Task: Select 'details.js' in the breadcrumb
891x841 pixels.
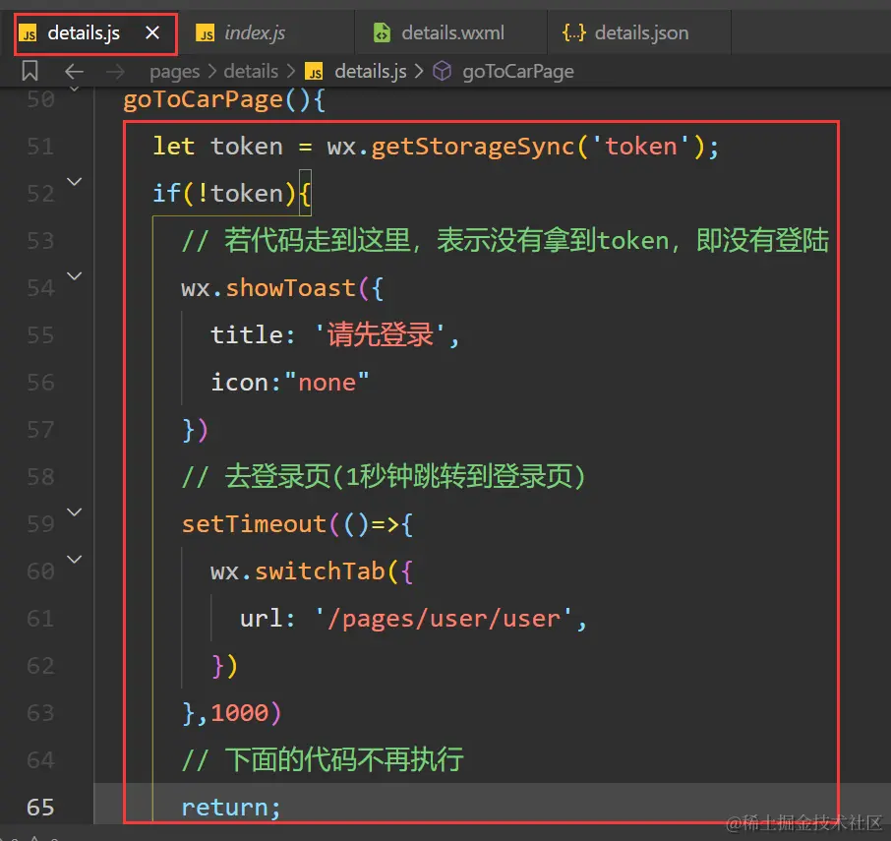Action: pyautogui.click(x=370, y=72)
